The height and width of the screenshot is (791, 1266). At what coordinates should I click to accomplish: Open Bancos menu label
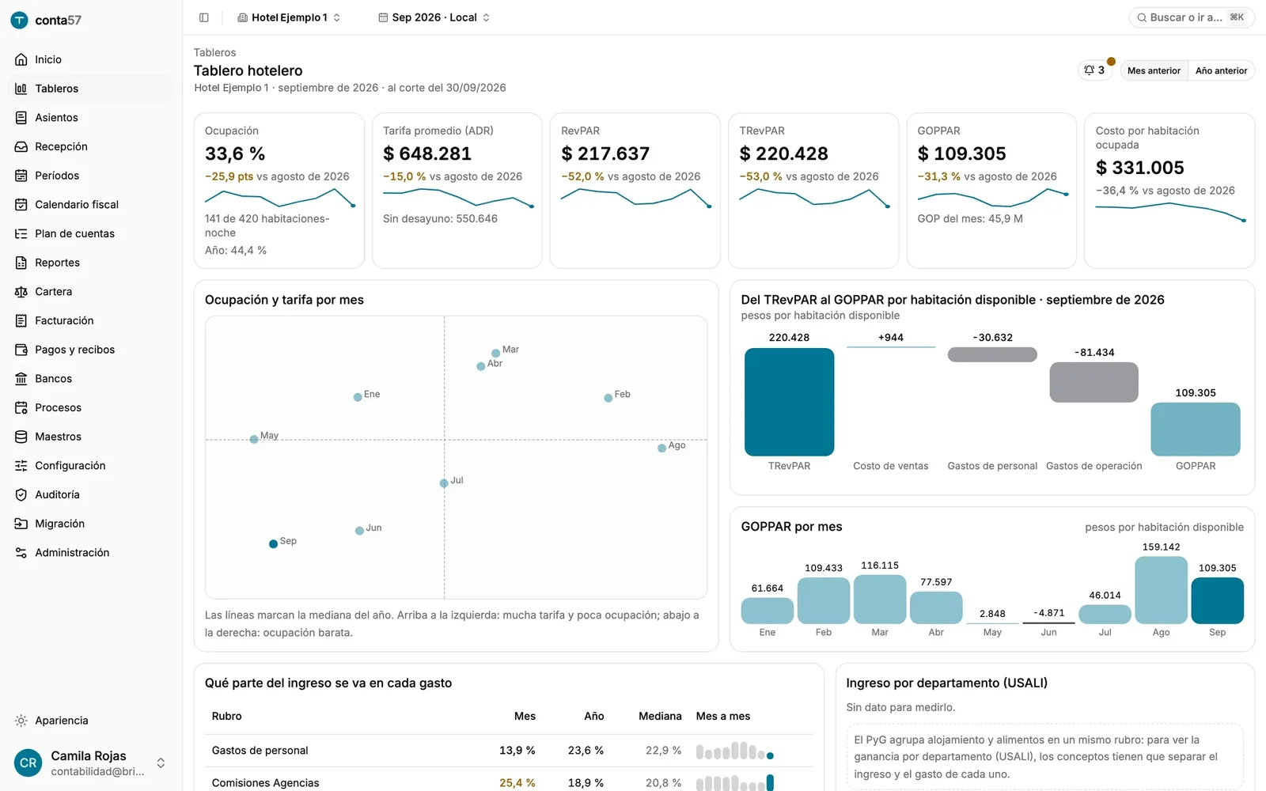53,379
